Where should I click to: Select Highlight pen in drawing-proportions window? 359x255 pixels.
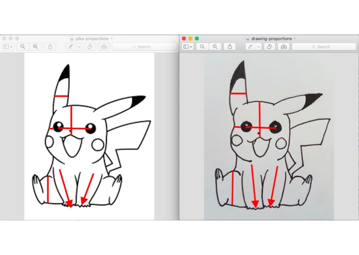[251, 46]
